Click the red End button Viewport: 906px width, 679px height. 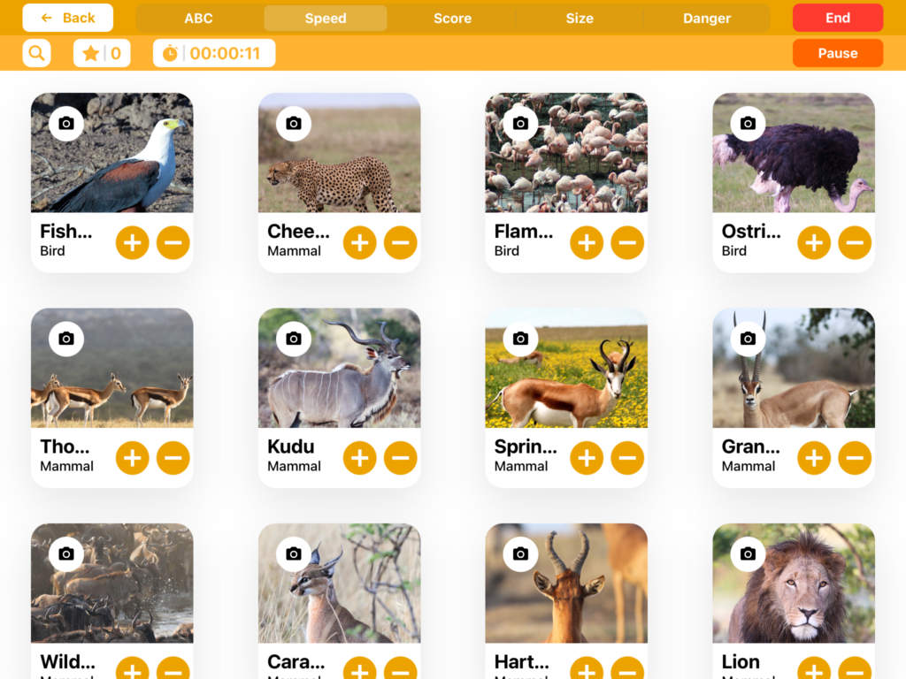coord(837,18)
